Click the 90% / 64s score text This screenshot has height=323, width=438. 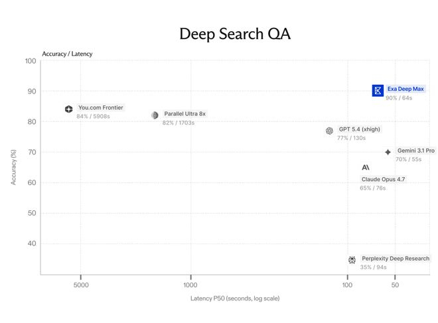click(399, 98)
